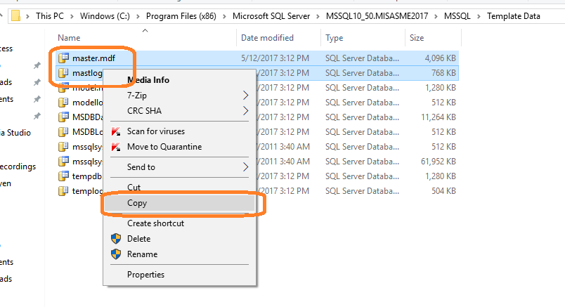Select Create shortcut

pyautogui.click(x=179, y=223)
